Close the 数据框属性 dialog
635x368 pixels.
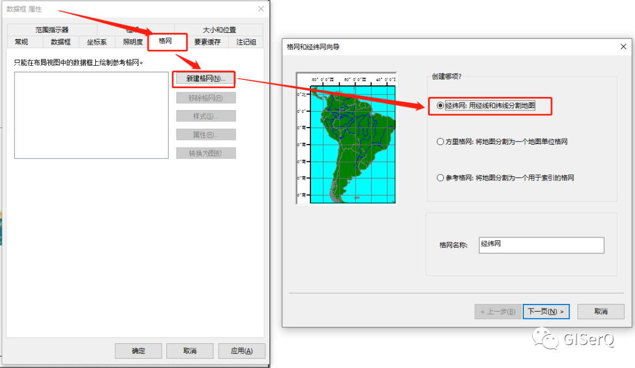tap(261, 9)
